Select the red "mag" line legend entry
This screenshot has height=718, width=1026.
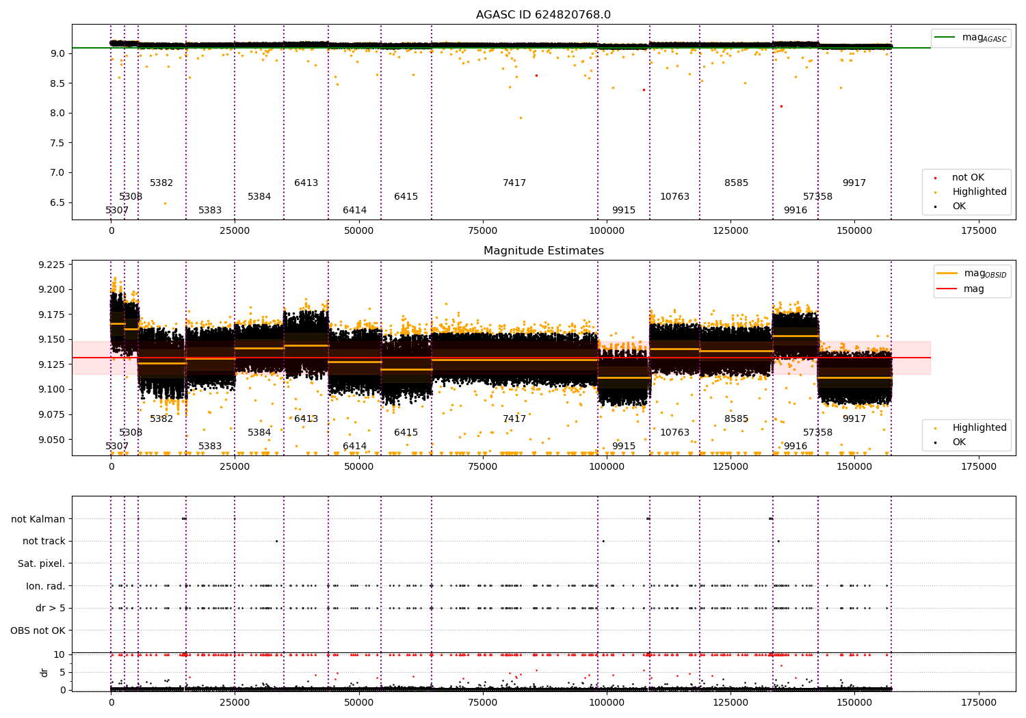click(960, 289)
